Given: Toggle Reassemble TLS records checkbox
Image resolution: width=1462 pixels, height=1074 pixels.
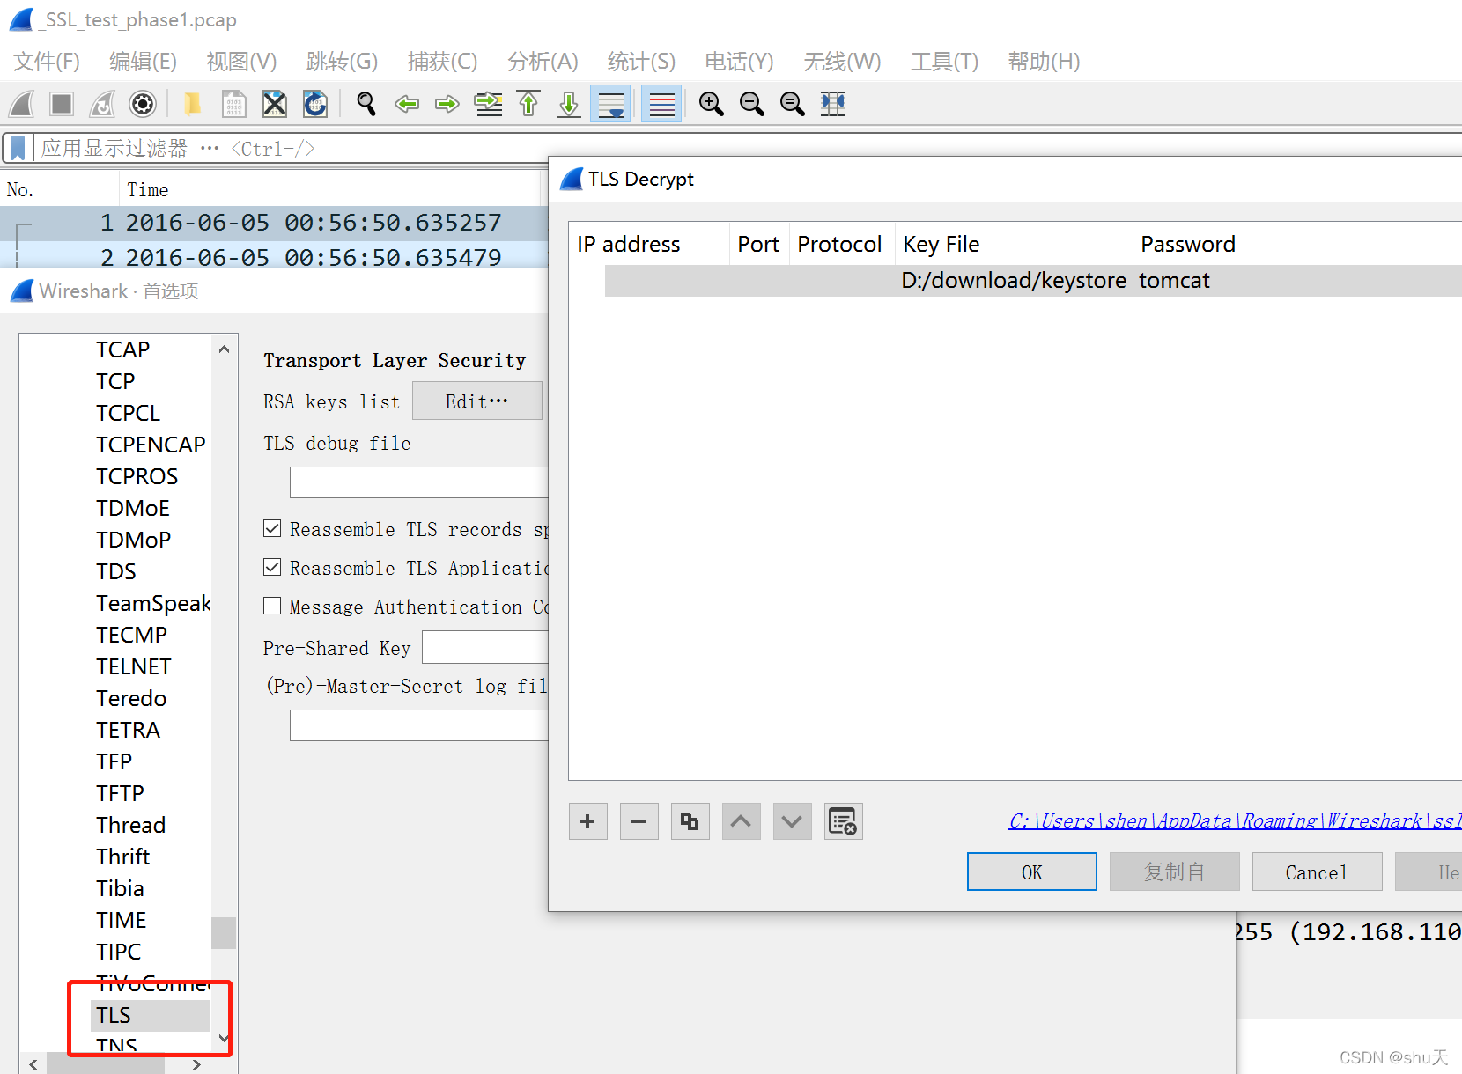Looking at the screenshot, I should (x=272, y=528).
